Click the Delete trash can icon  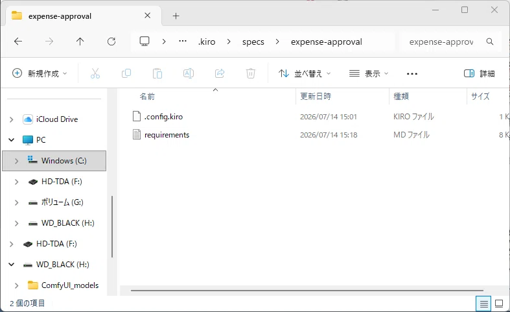251,73
